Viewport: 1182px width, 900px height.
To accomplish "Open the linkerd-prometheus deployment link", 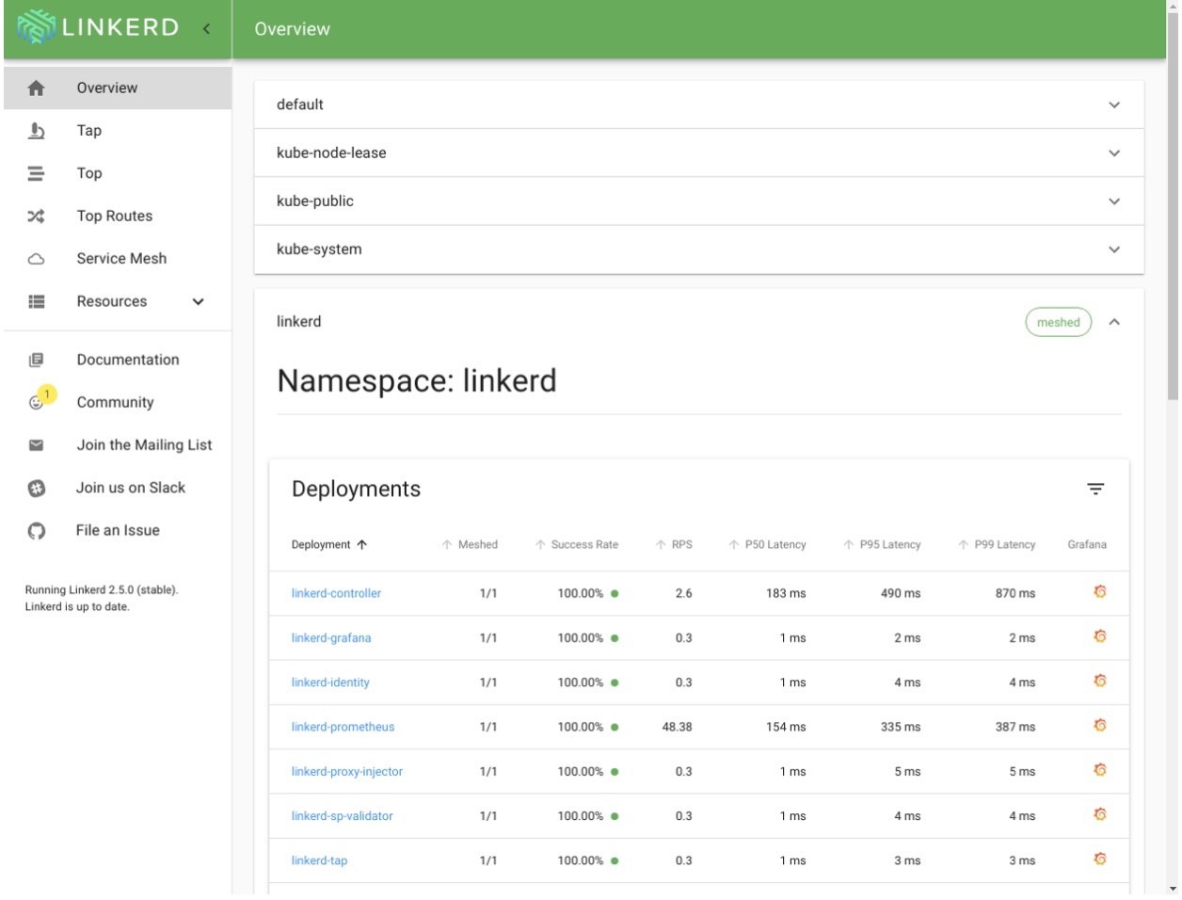I will [343, 727].
